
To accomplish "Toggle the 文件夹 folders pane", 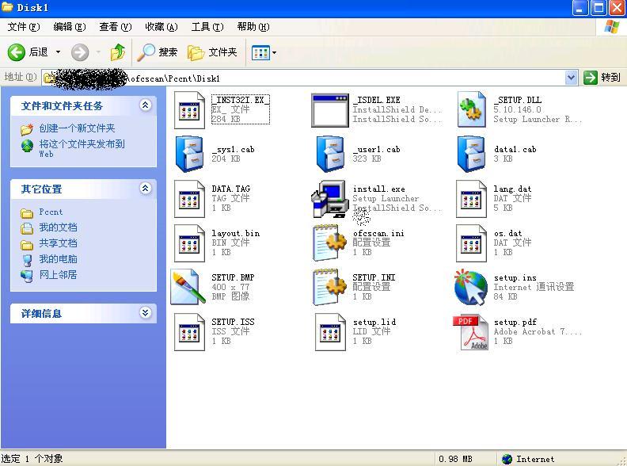I will (x=212, y=52).
